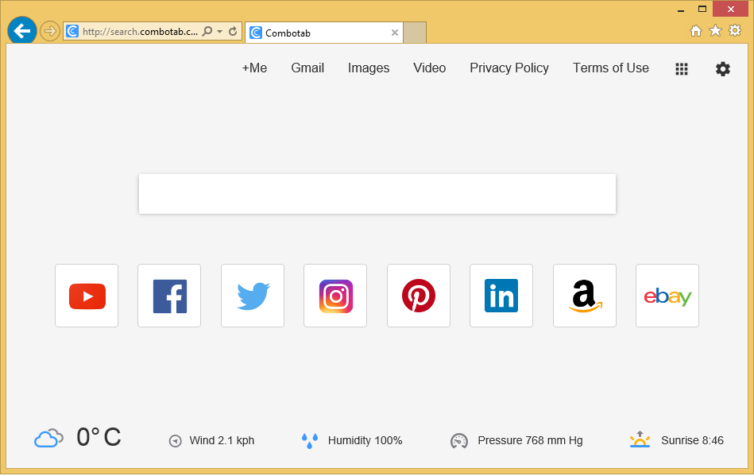Refresh the page using reload icon
The width and height of the screenshot is (754, 476).
pyautogui.click(x=233, y=32)
